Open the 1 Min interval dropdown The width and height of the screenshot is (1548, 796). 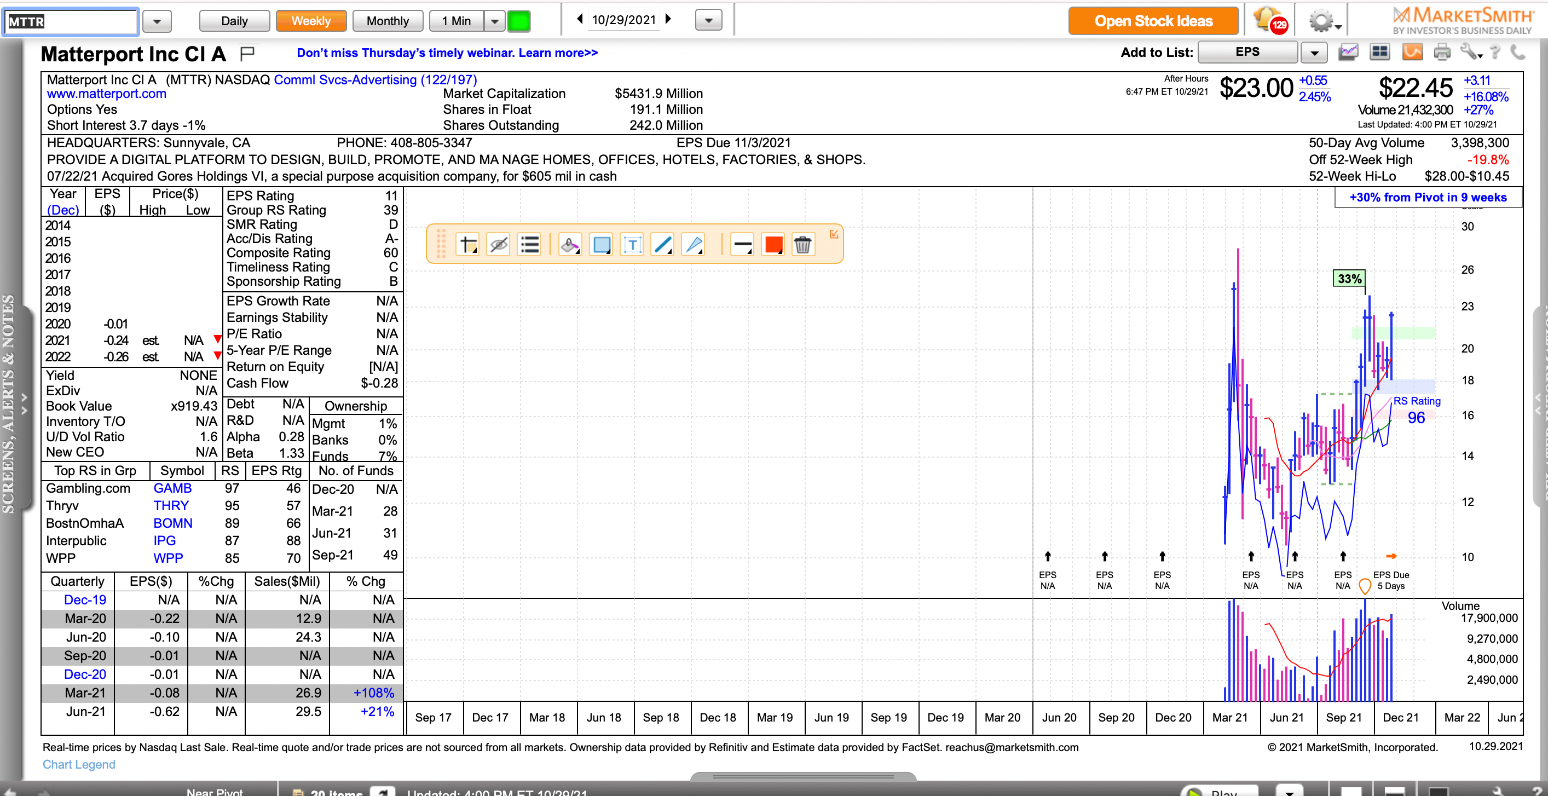(x=494, y=21)
